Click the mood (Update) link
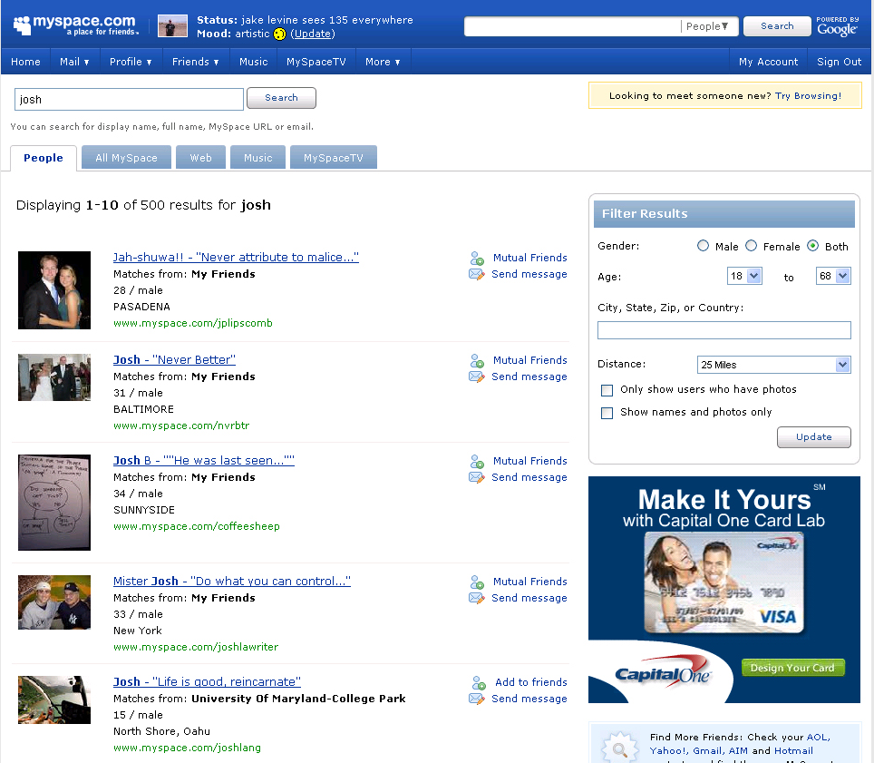 [x=313, y=34]
